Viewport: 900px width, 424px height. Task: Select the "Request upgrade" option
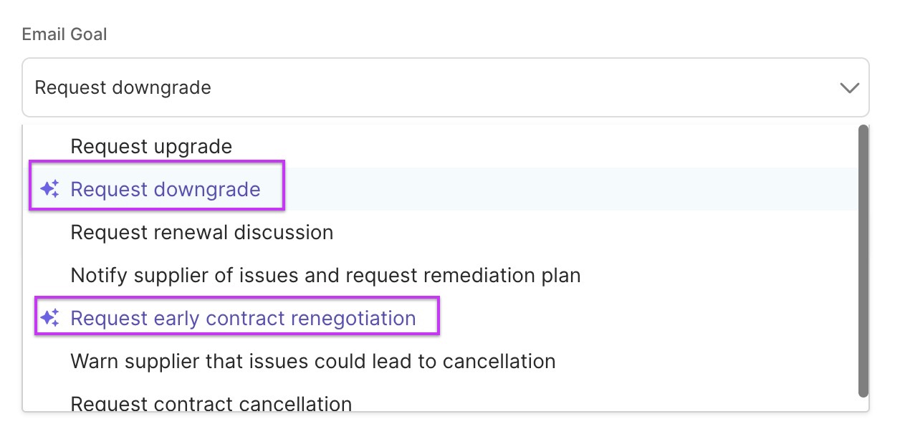(151, 147)
